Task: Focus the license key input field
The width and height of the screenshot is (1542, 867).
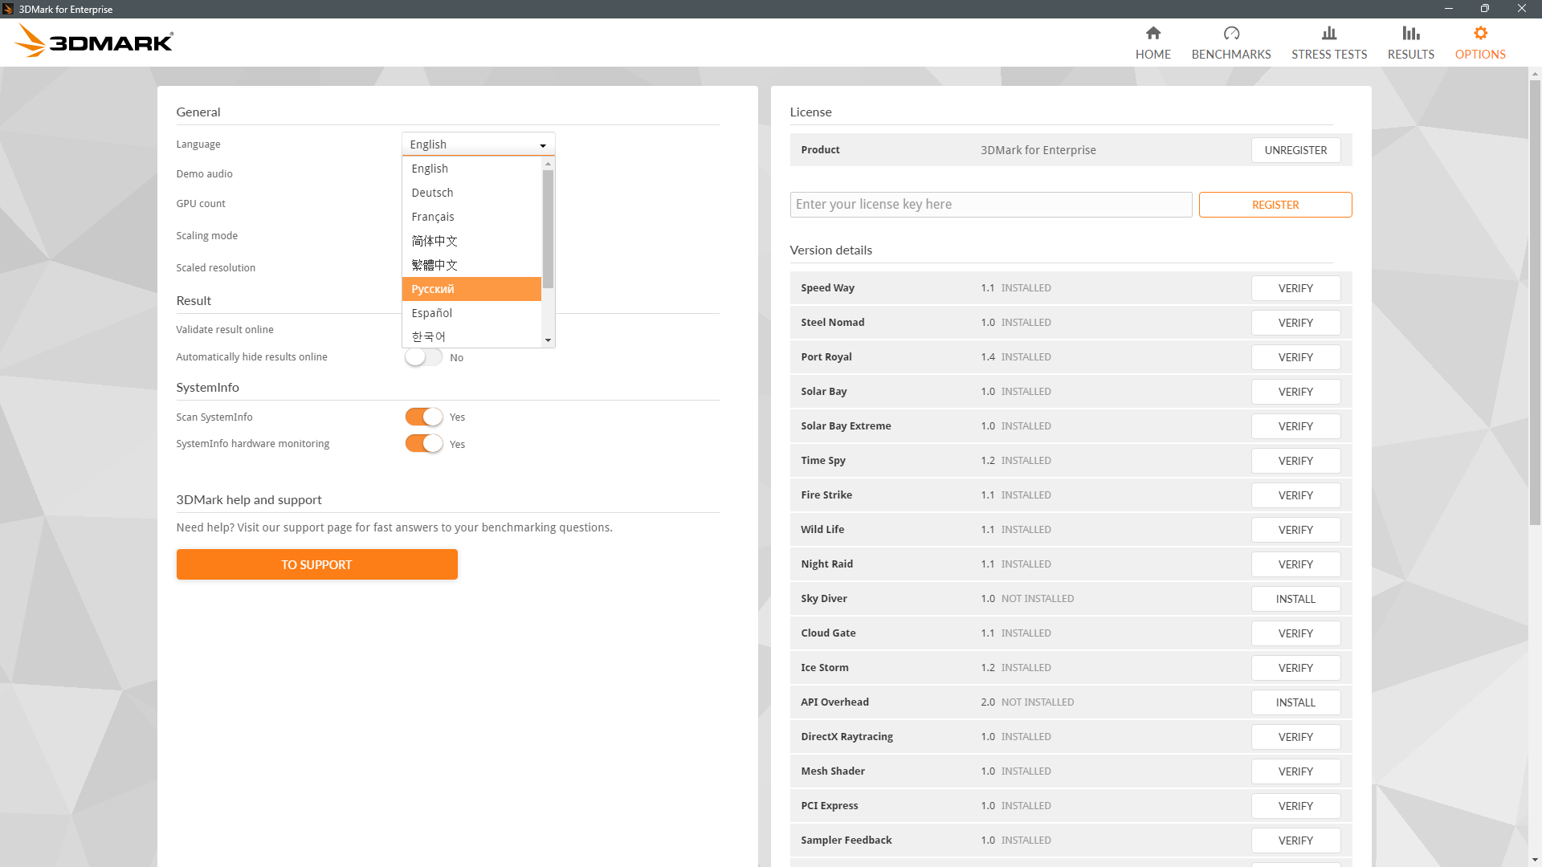Action: coord(990,205)
